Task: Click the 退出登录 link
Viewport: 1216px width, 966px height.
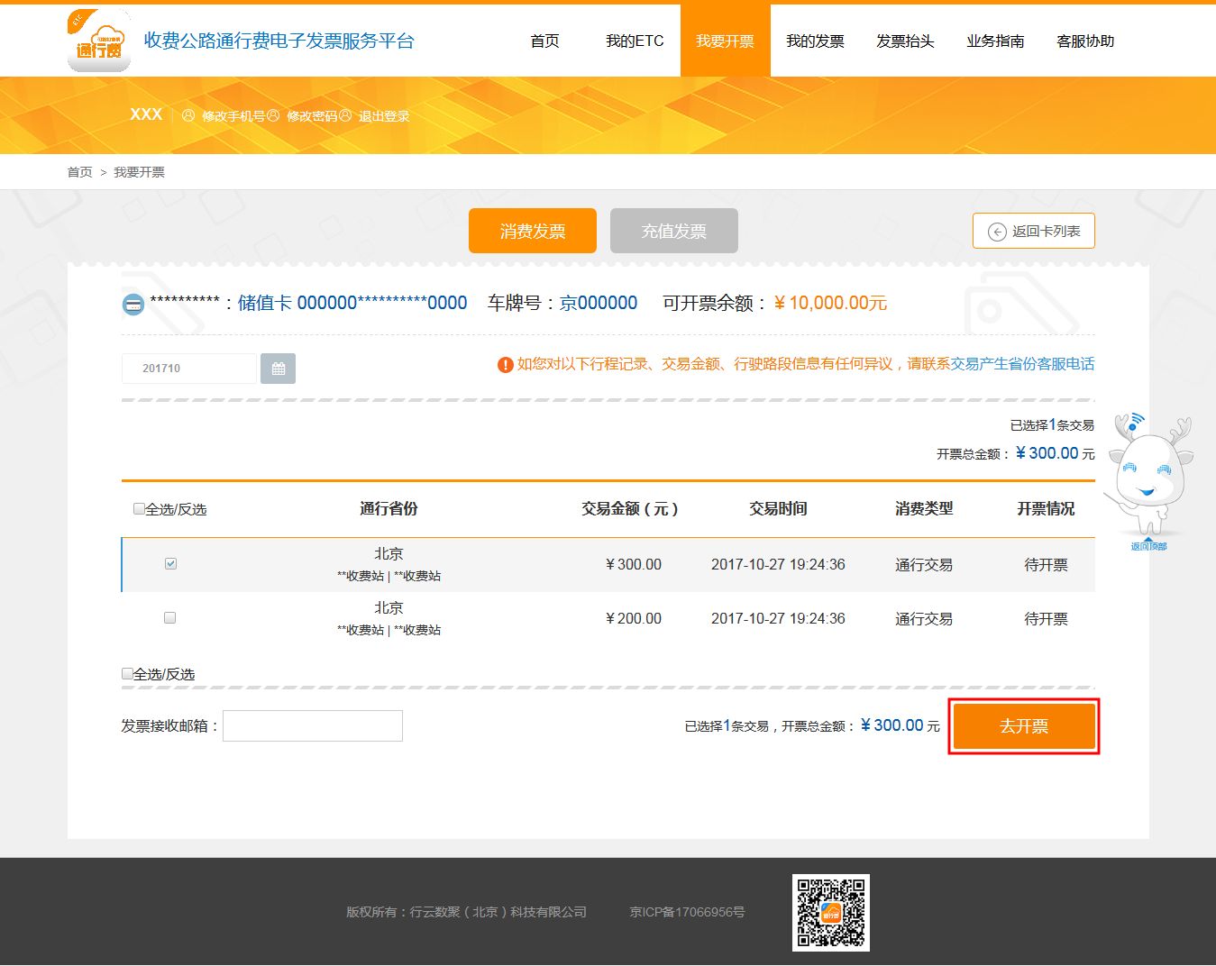Action: pos(384,116)
